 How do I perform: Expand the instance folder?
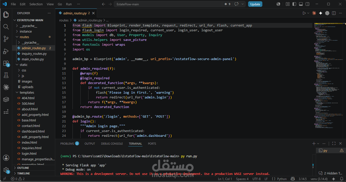[x=26, y=31]
